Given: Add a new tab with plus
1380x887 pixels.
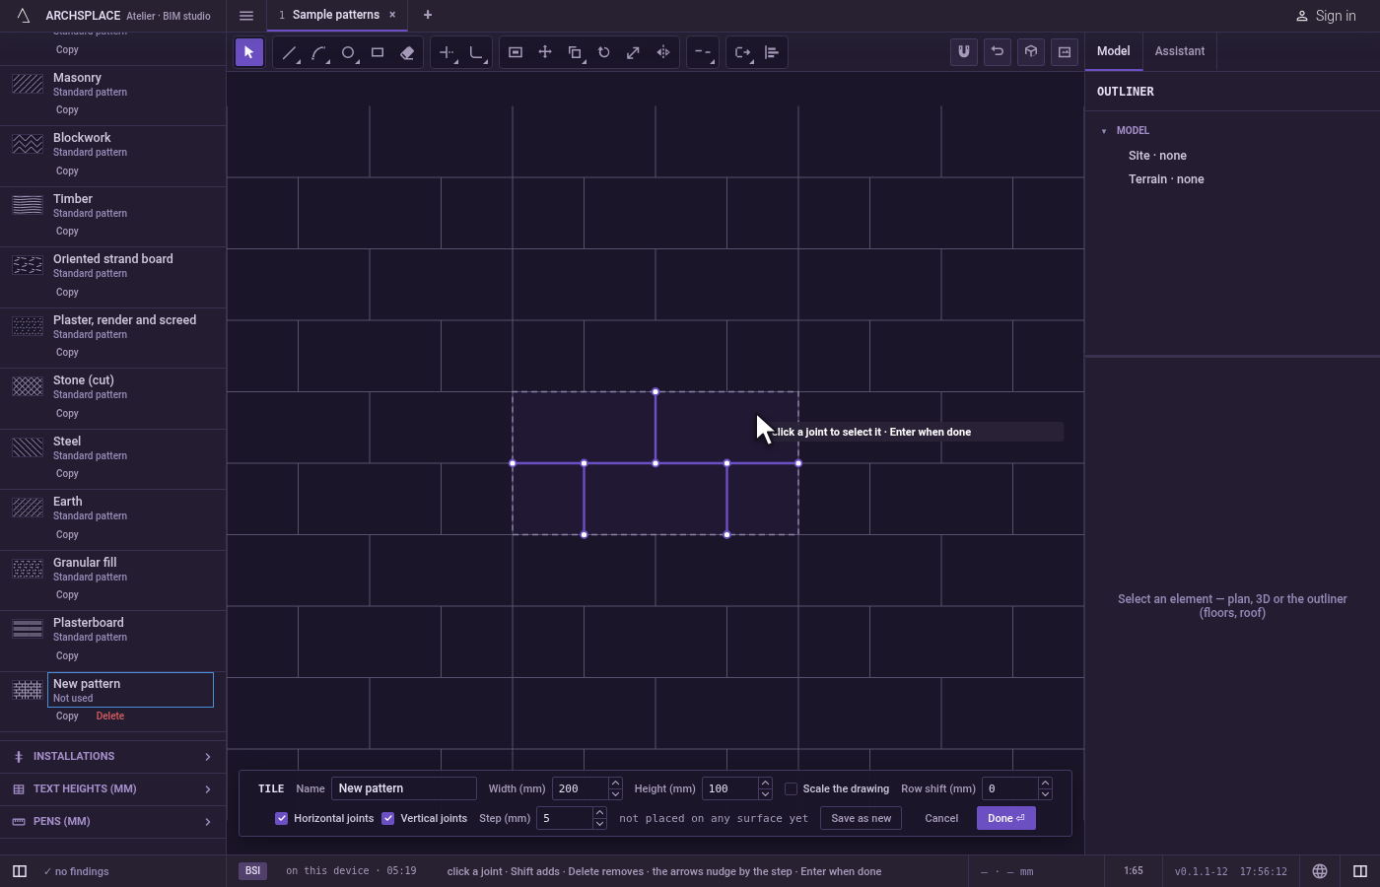Looking at the screenshot, I should [428, 15].
